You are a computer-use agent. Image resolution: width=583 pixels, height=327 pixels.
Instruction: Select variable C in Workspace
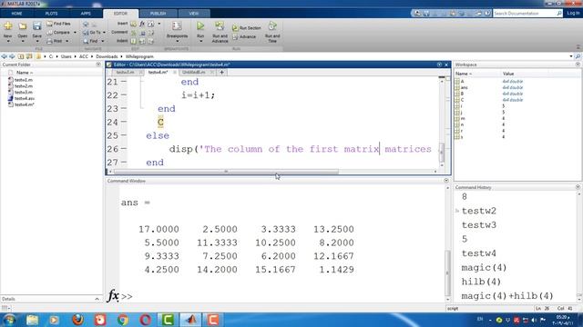point(462,100)
